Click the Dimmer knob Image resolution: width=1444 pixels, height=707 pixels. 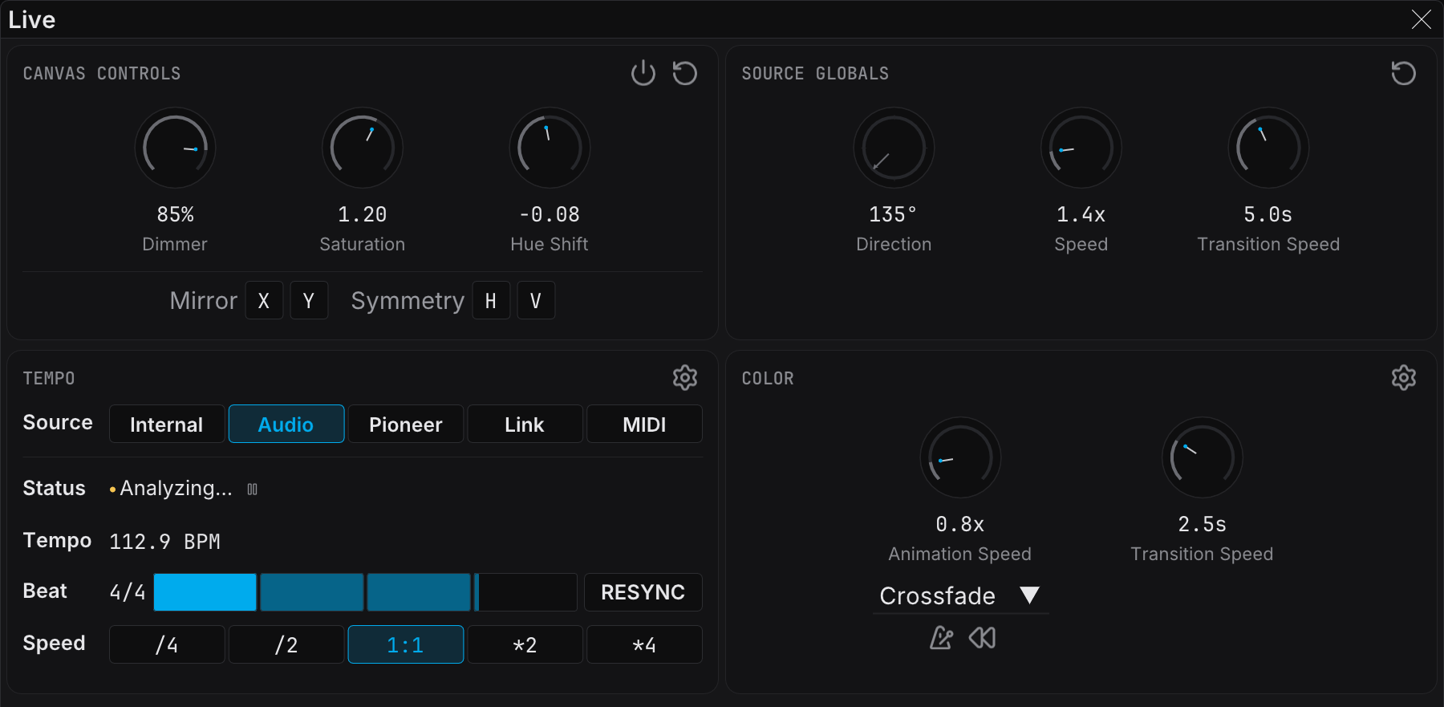(x=175, y=148)
